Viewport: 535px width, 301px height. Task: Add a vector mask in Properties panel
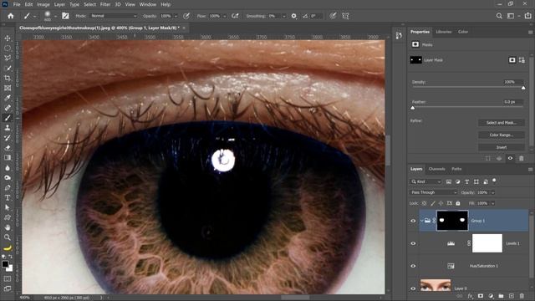(522, 60)
